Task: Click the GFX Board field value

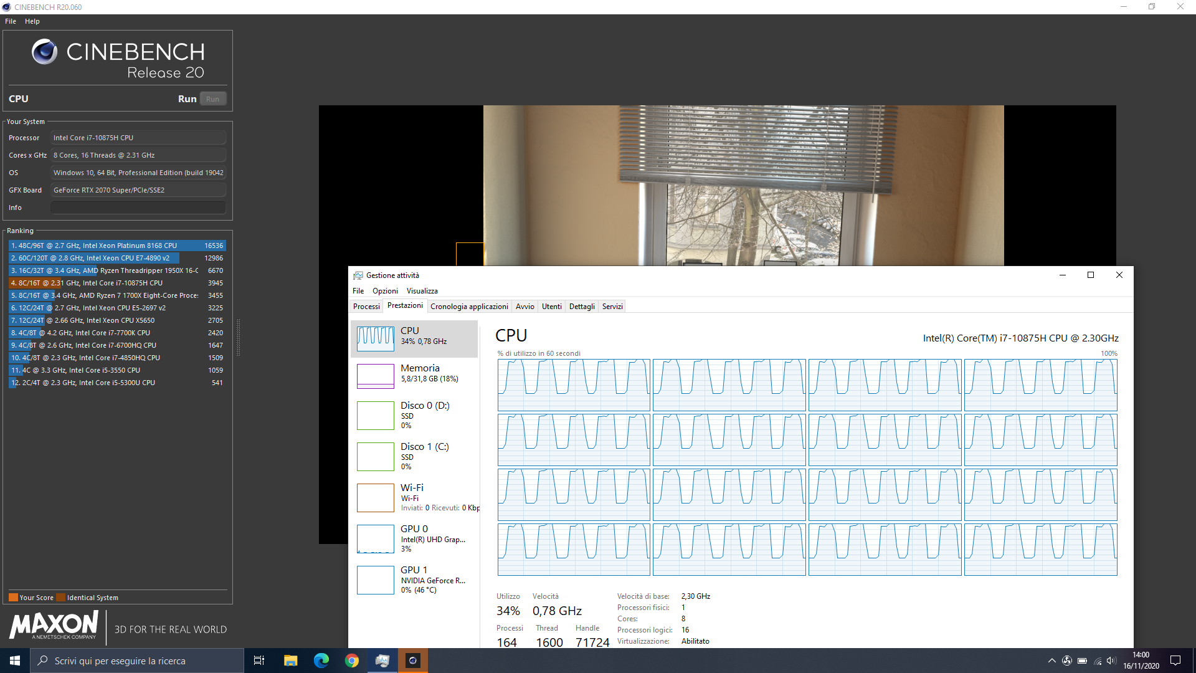Action: click(138, 190)
